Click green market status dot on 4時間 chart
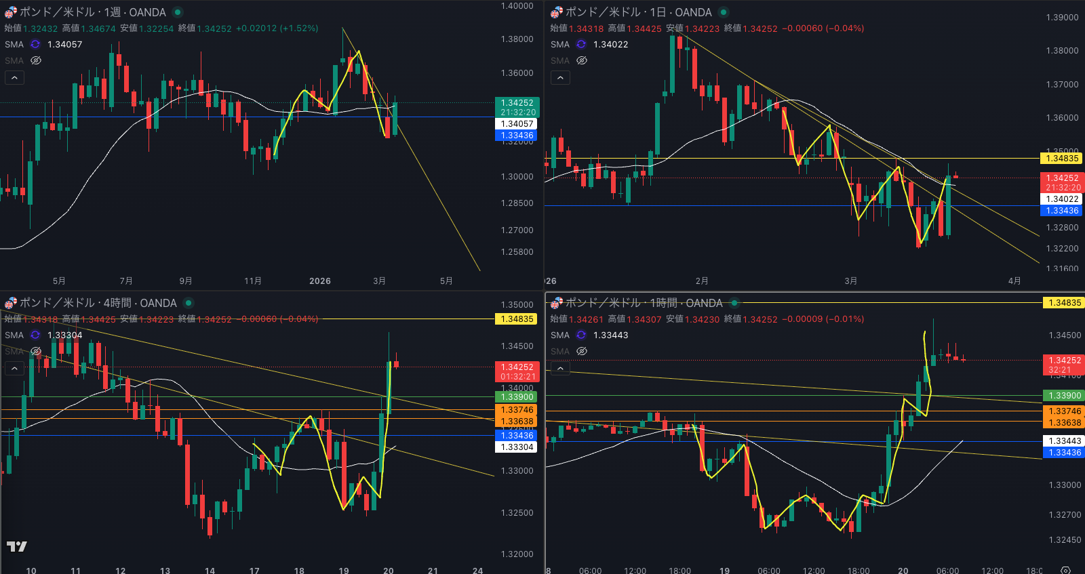This screenshot has width=1085, height=574. click(189, 303)
